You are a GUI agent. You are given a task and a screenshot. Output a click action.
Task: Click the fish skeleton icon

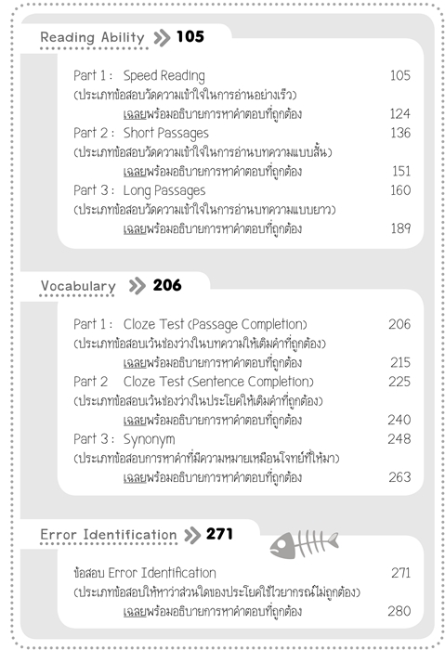point(304,543)
